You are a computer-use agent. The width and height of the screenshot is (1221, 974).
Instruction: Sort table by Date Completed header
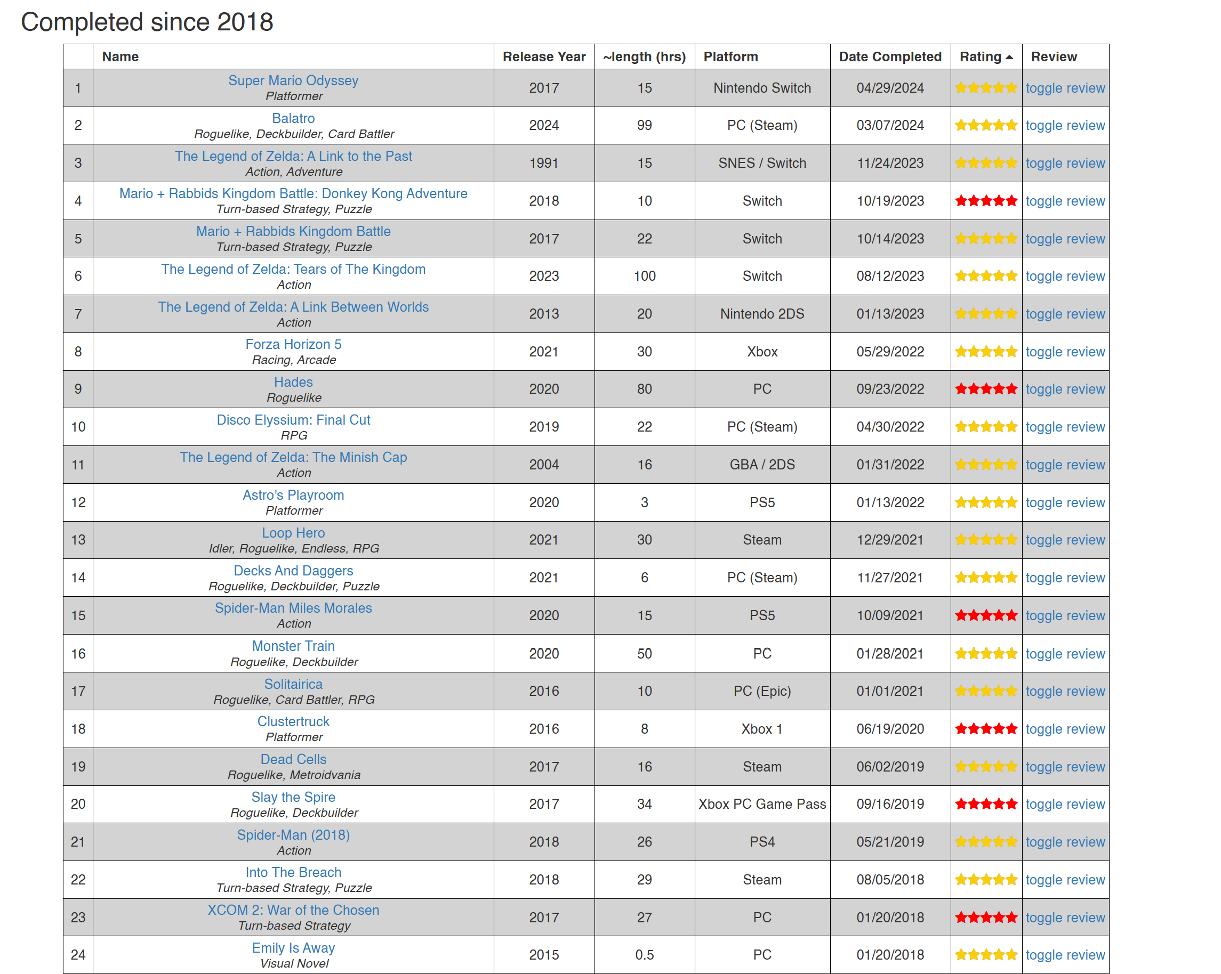(890, 56)
